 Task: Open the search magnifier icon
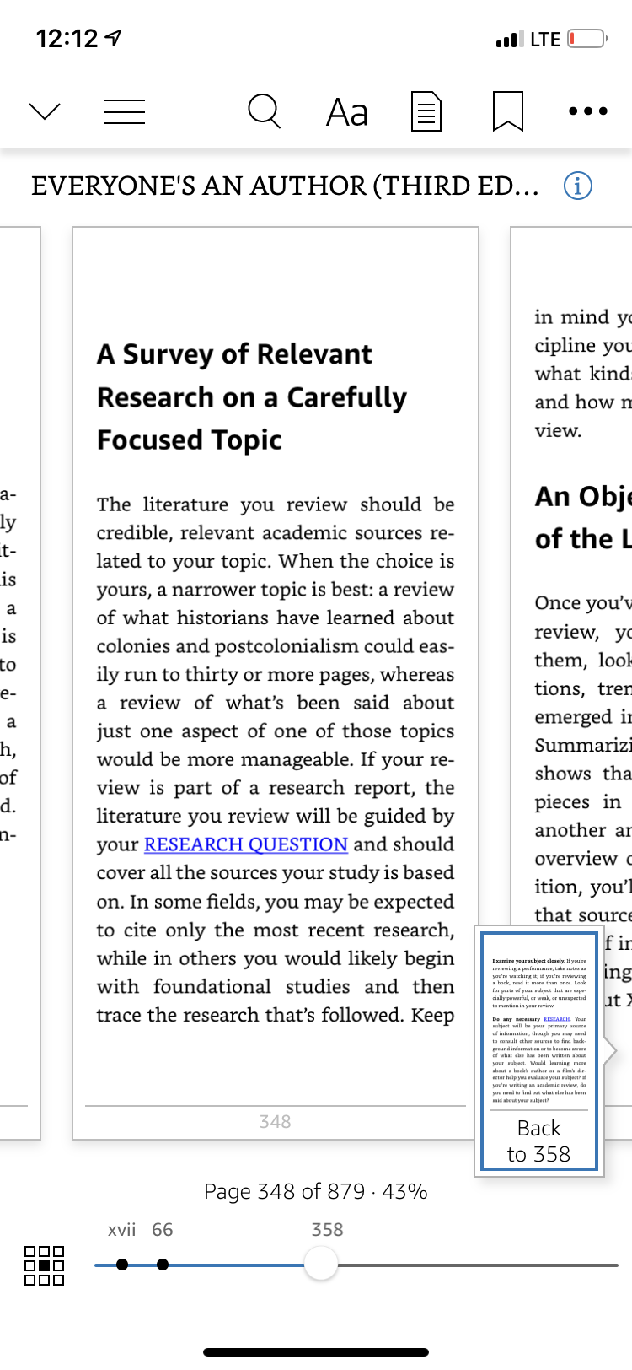[x=264, y=111]
